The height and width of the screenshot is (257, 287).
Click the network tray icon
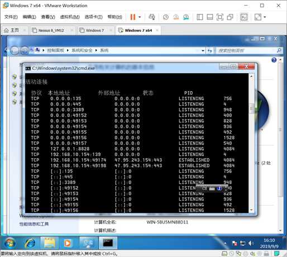(x=242, y=243)
